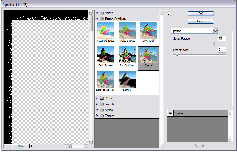Click the Brush Strokes category label
237x152 pixels.
pyautogui.click(x=115, y=19)
